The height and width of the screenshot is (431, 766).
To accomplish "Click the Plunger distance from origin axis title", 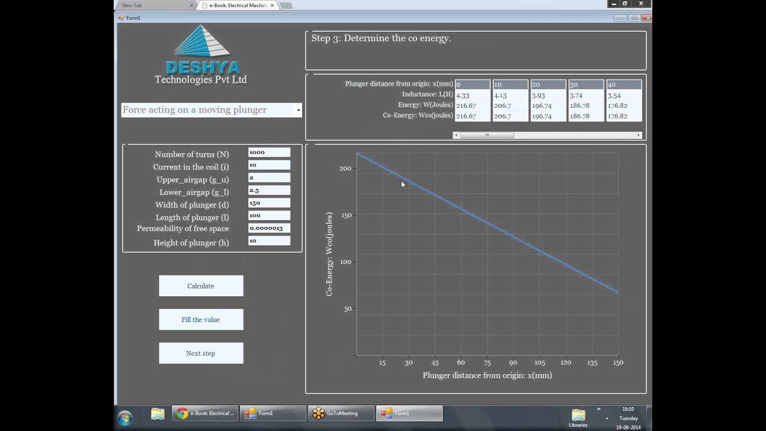I will [487, 376].
